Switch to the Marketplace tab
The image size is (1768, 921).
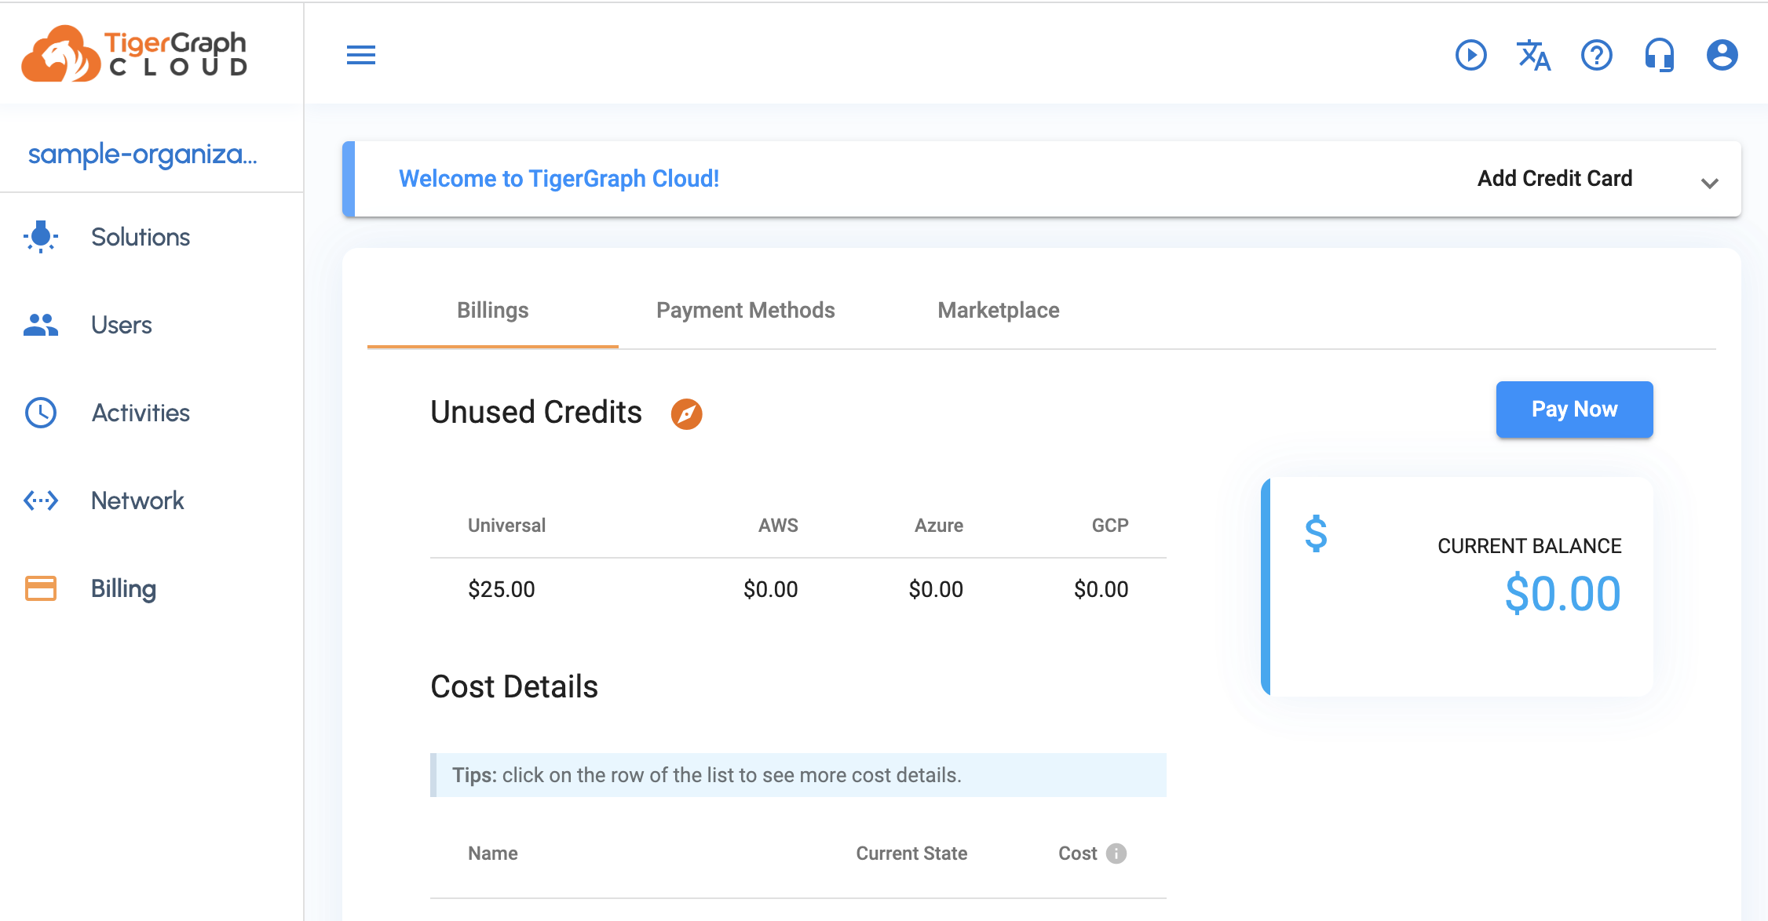[x=999, y=311]
